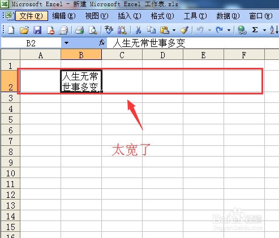The width and height of the screenshot is (279, 238).
Task: Open the 工具(T) menu
Action: pyautogui.click(x=195, y=16)
